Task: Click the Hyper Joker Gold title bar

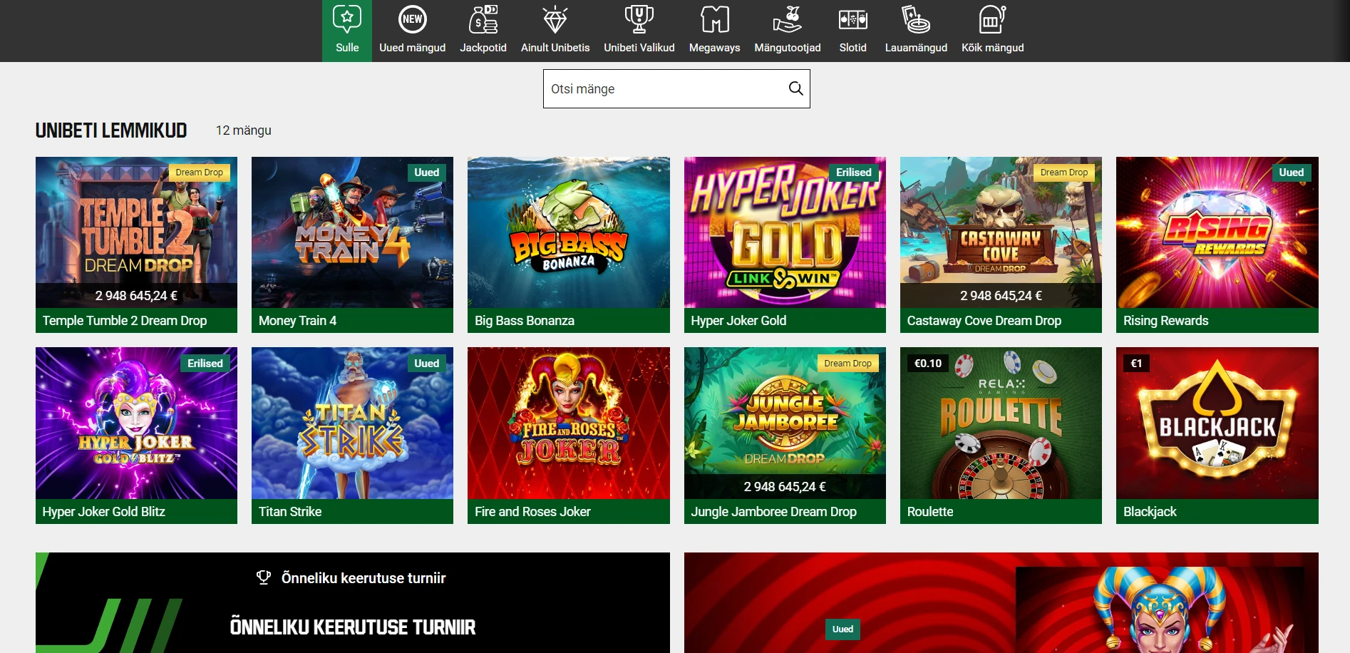Action: (785, 321)
